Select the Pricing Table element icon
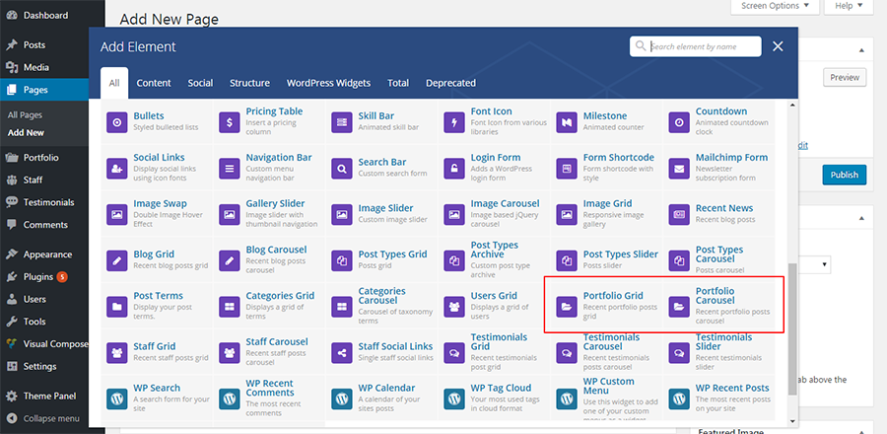 point(230,123)
